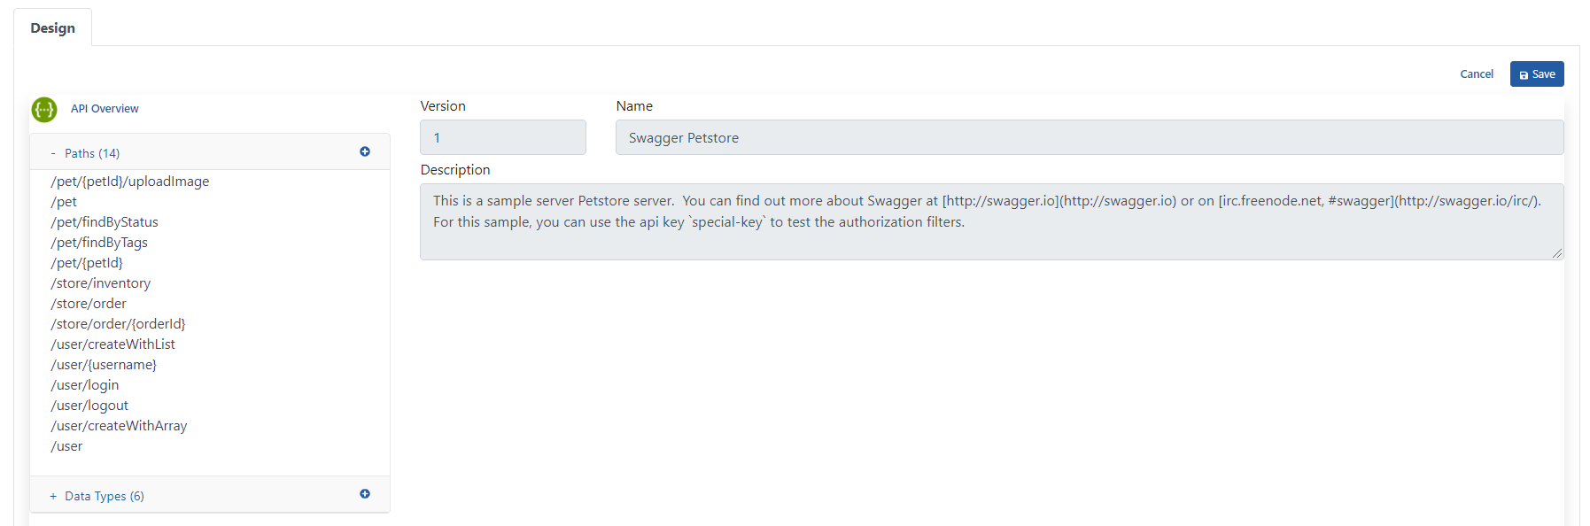1590x526 pixels.
Task: Select the /pet/{petId}/uploadImage path
Action: [130, 182]
